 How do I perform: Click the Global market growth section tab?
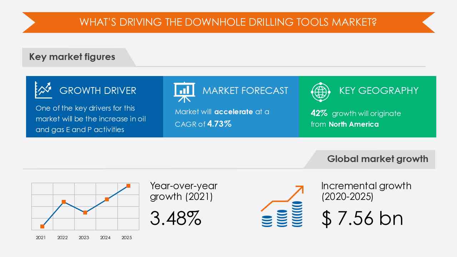377,159
